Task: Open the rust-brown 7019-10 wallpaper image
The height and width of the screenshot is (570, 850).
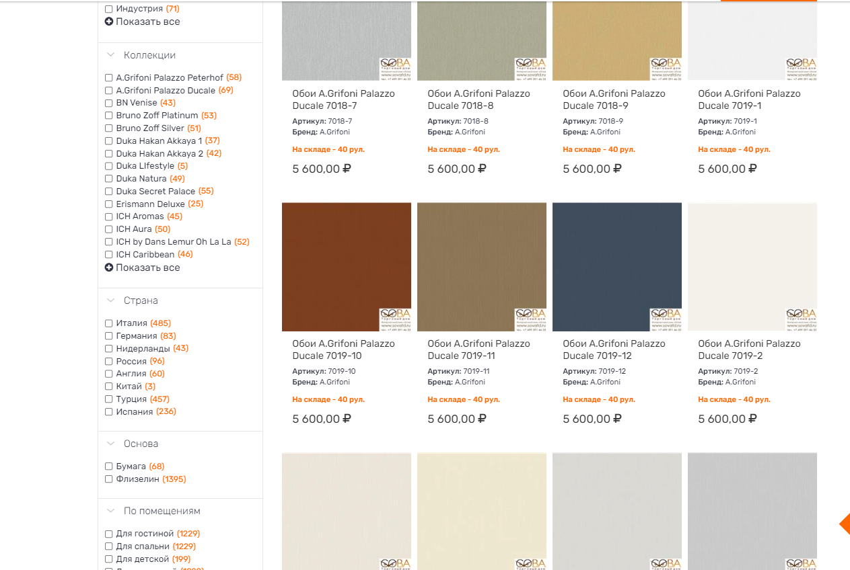Action: tap(347, 267)
